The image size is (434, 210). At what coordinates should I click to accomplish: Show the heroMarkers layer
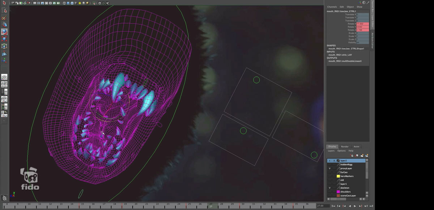coord(330,176)
